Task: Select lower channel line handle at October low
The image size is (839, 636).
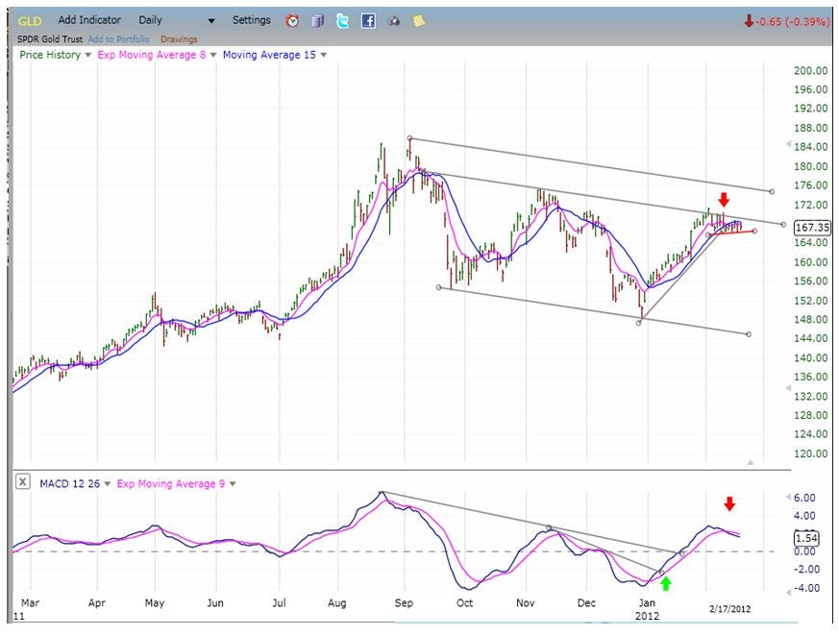Action: [x=439, y=287]
